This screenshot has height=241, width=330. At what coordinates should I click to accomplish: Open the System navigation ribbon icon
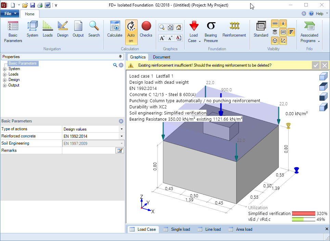click(33, 29)
